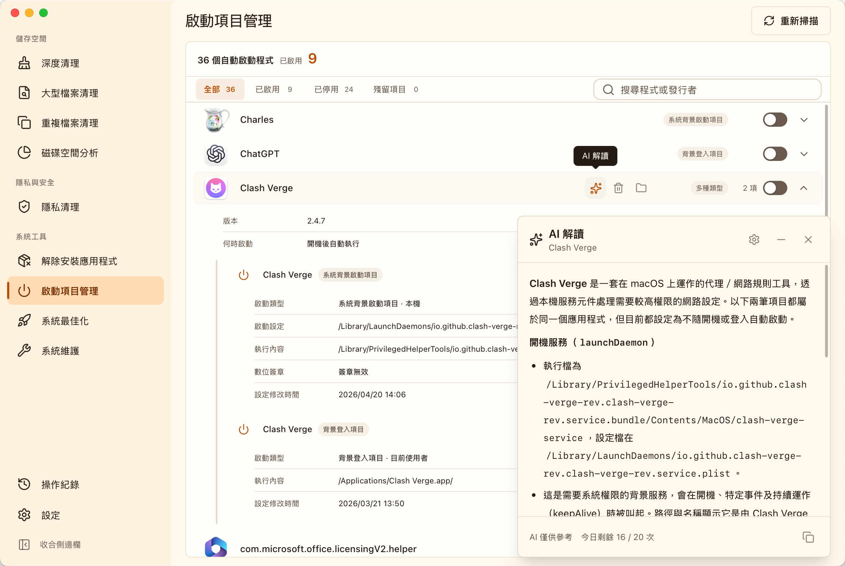Toggle the Clash Verge startup switch

[x=775, y=188]
